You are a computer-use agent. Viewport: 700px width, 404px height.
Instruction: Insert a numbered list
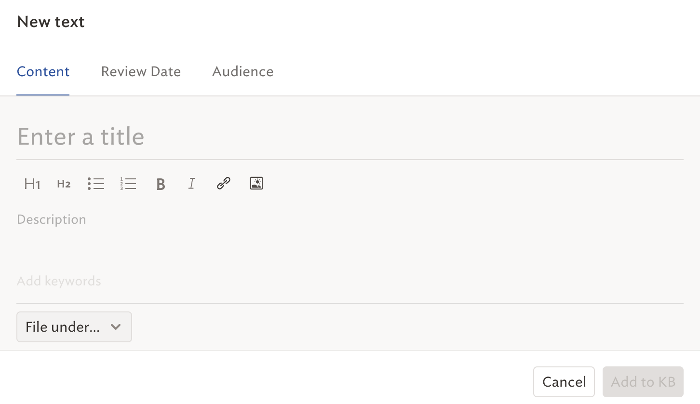pyautogui.click(x=128, y=184)
